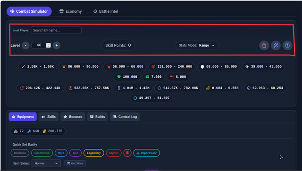Image resolution: width=302 pixels, height=171 pixels.
Task: Open the help question mark icon
Action: pyautogui.click(x=287, y=45)
